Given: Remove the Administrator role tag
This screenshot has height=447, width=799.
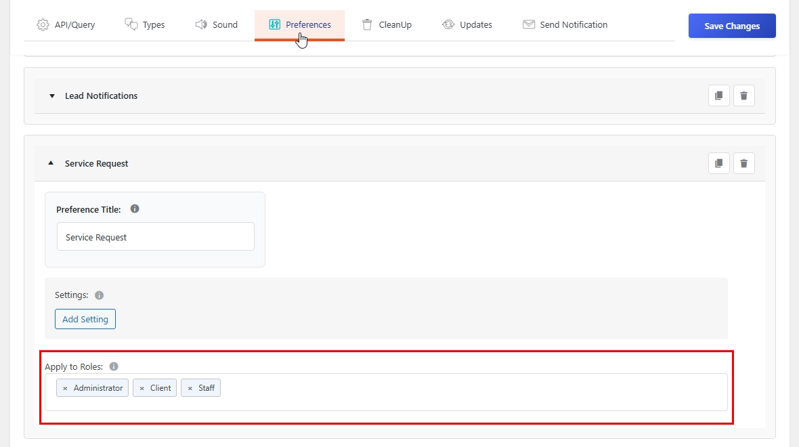Looking at the screenshot, I should coord(65,388).
